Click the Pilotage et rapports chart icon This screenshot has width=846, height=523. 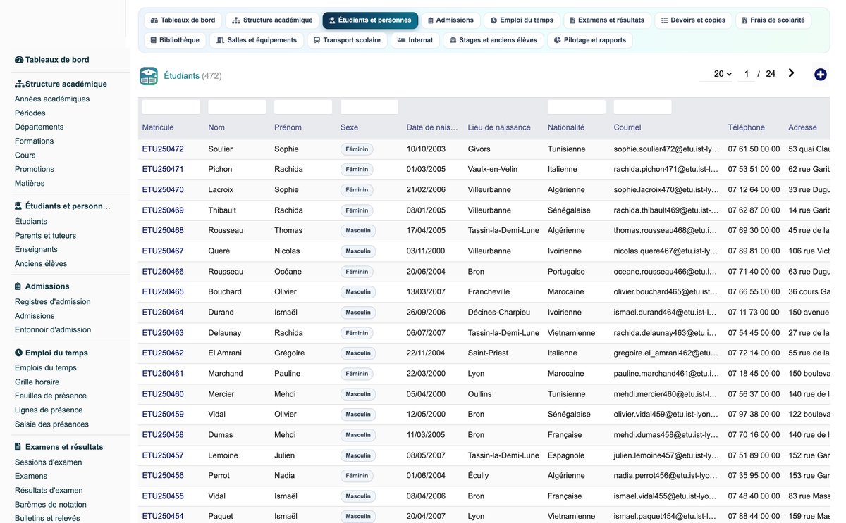(558, 40)
